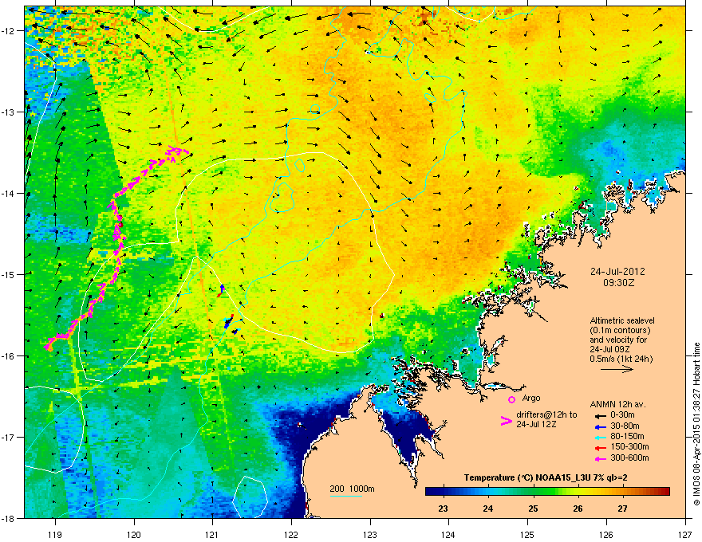Click the Altimetric sealevel text
The image size is (702, 542).
622,320
